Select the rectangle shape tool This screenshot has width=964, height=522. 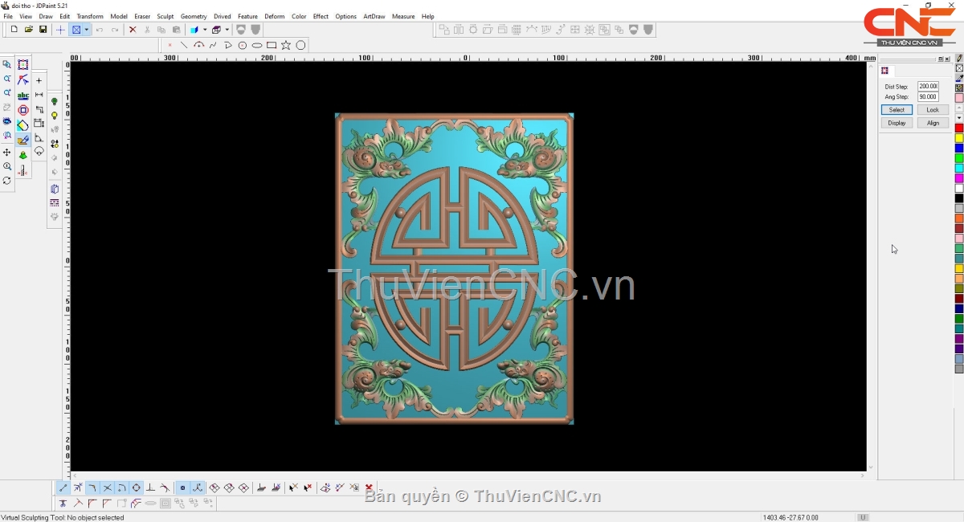[272, 46]
